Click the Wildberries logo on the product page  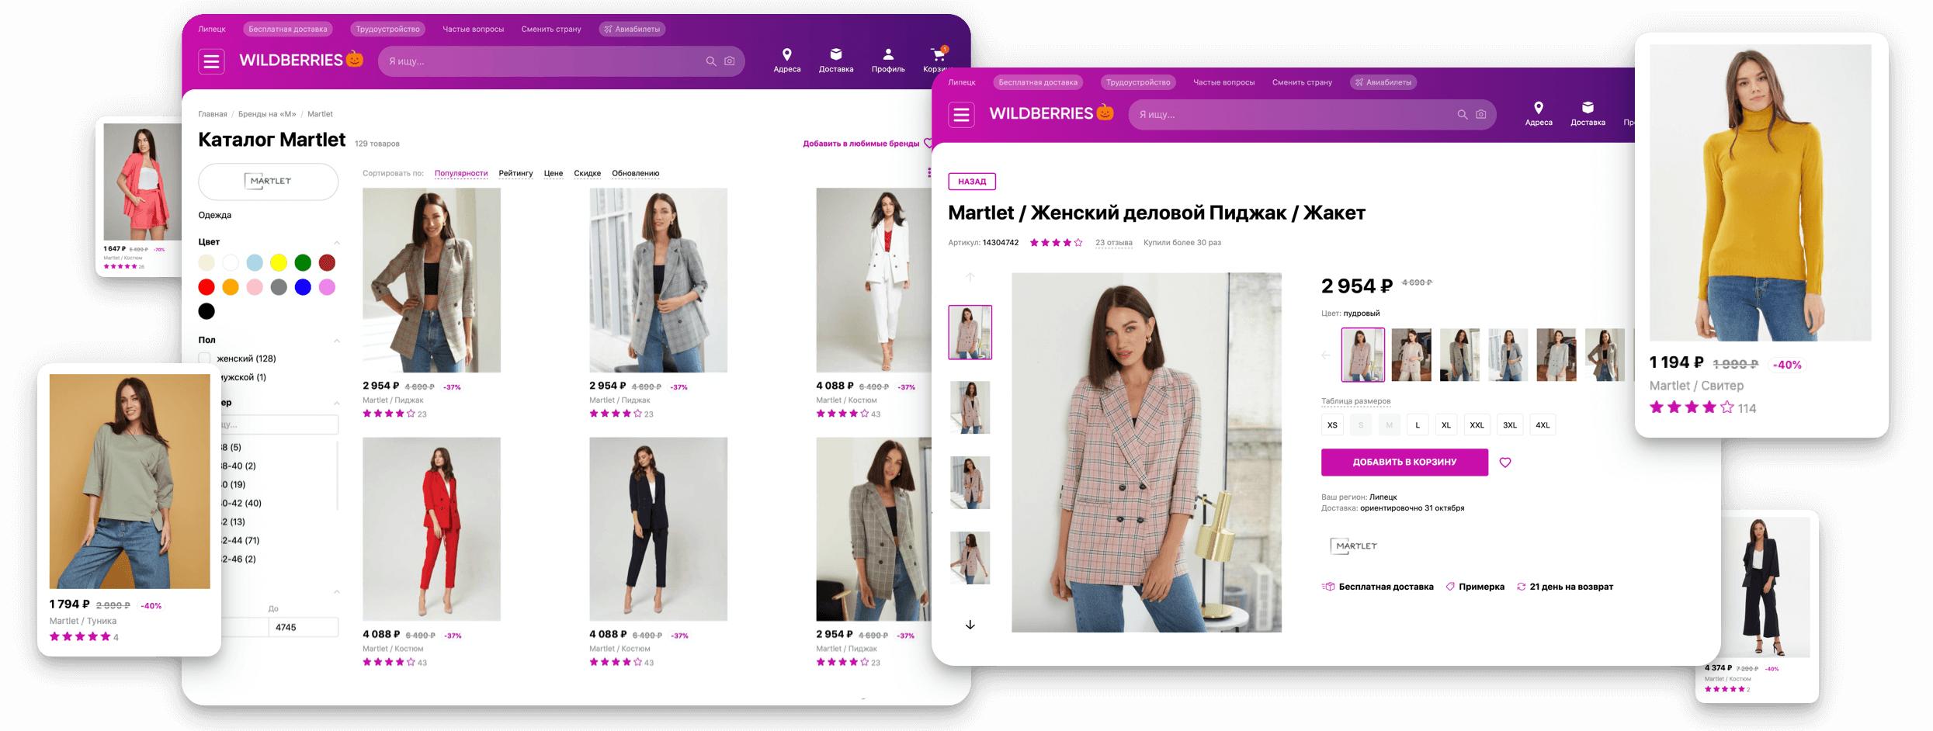[1051, 113]
